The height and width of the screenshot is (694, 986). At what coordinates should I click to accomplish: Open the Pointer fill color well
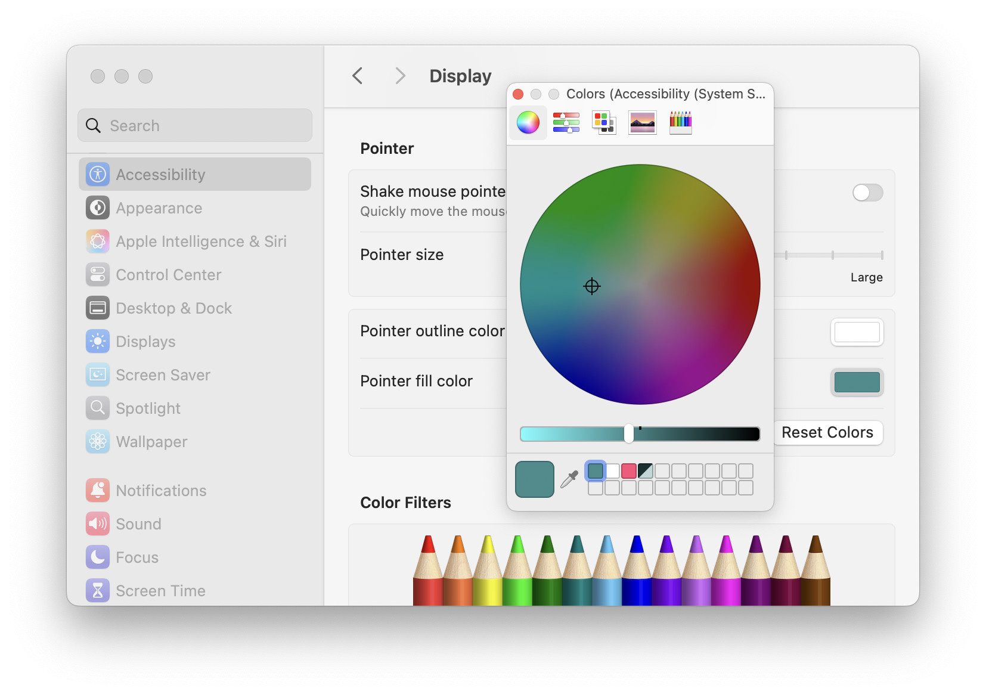tap(857, 382)
